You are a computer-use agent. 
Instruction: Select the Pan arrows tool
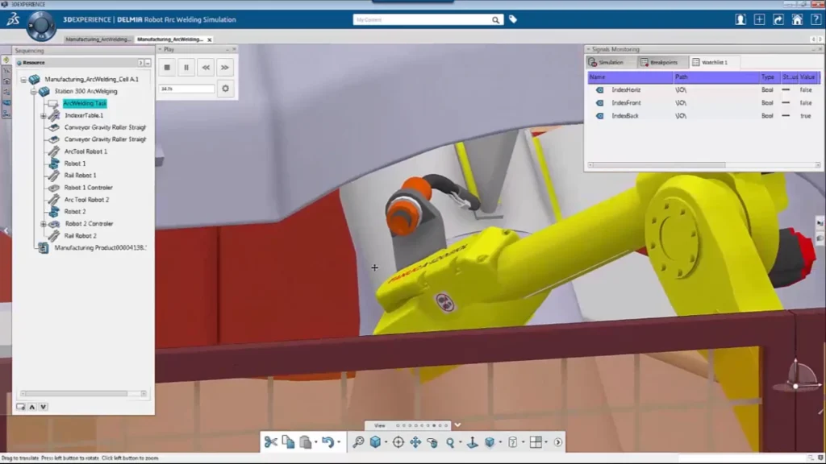point(415,442)
